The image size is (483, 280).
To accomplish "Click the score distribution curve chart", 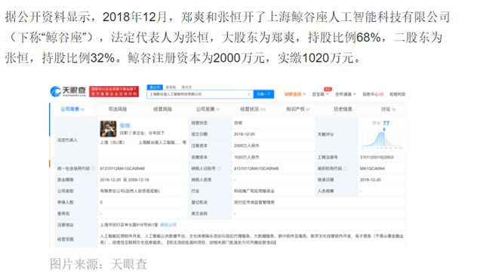I will [x=382, y=140].
